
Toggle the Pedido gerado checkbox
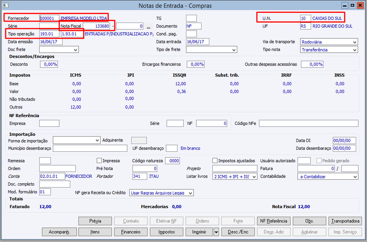coord(319,161)
